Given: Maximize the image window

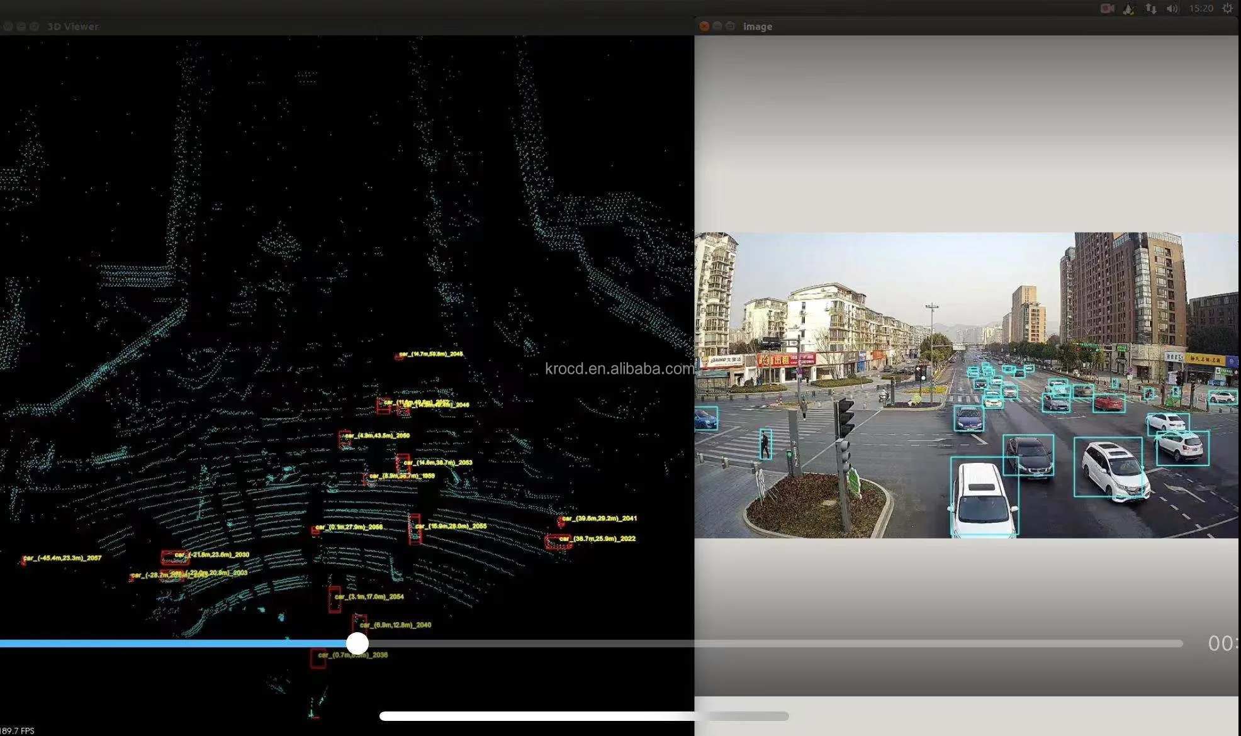Looking at the screenshot, I should 730,26.
